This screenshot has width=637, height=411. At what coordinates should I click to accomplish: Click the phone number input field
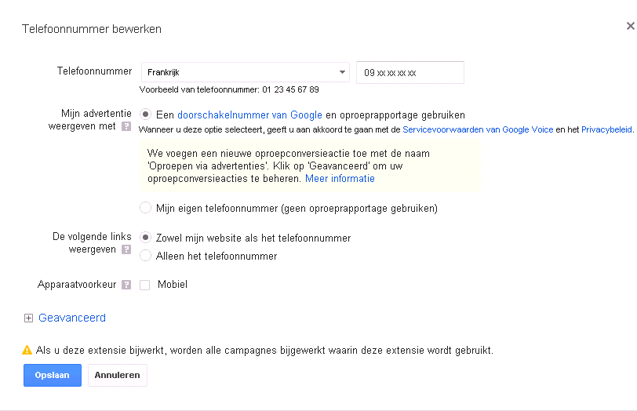pos(410,73)
